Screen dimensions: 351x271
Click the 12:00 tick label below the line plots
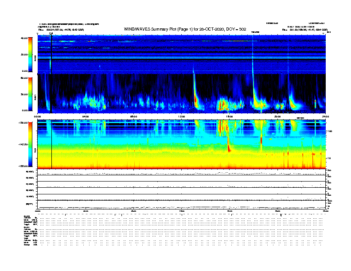(x=182, y=211)
